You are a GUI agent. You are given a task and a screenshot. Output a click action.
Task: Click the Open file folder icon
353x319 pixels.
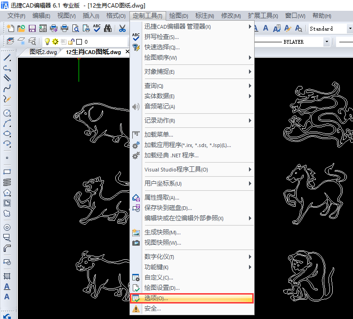(x=21, y=28)
